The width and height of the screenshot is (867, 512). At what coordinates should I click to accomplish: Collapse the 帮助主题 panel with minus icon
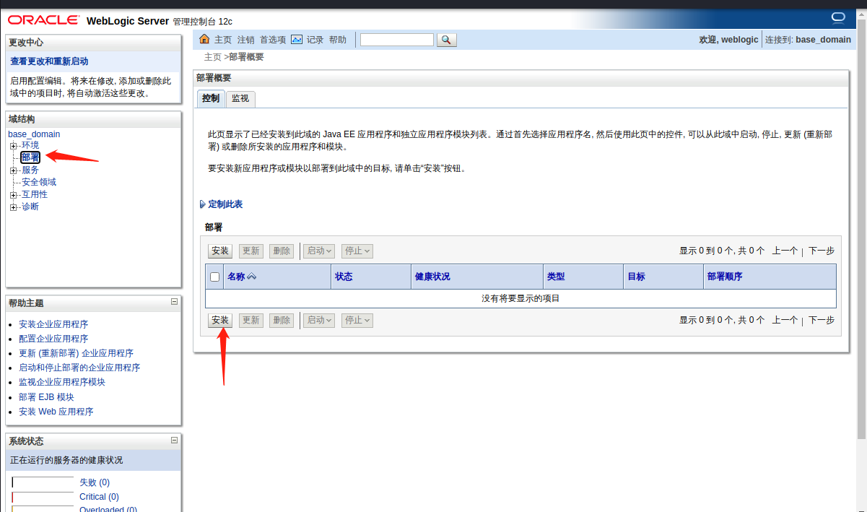pyautogui.click(x=174, y=302)
